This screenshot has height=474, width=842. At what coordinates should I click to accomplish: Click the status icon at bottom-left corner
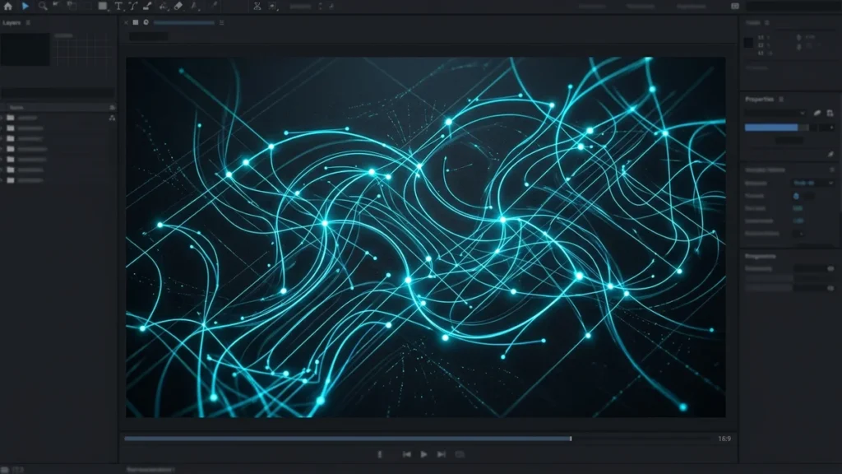pos(6,470)
